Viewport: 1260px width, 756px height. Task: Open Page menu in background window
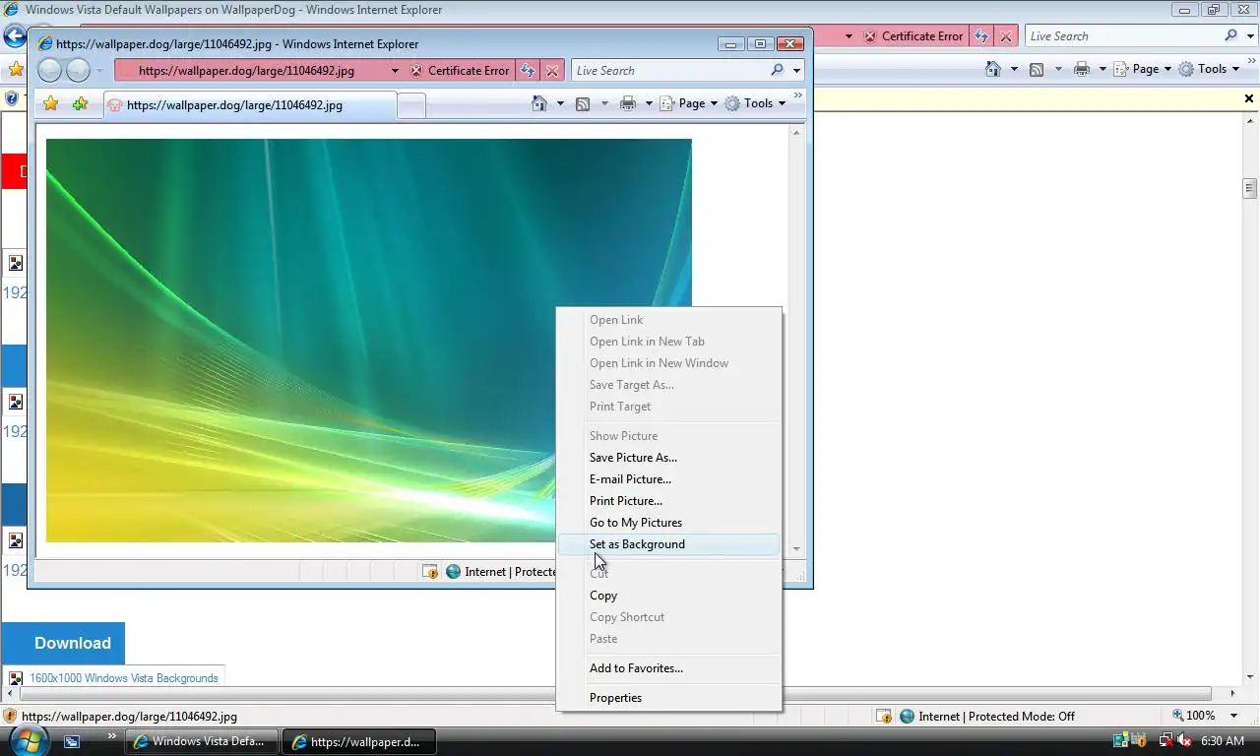(x=1143, y=69)
